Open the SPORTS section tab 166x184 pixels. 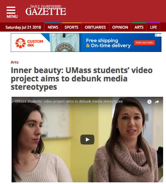71,27
